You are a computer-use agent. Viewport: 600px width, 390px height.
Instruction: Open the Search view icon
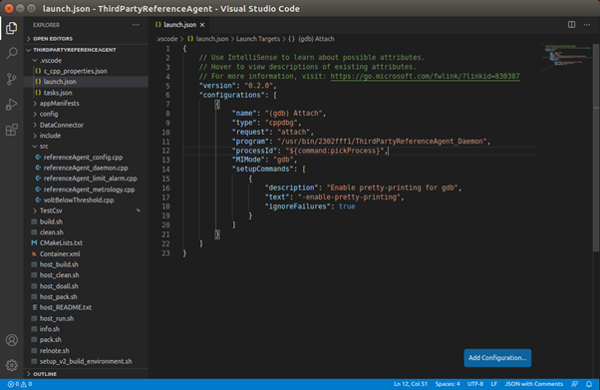(12, 53)
